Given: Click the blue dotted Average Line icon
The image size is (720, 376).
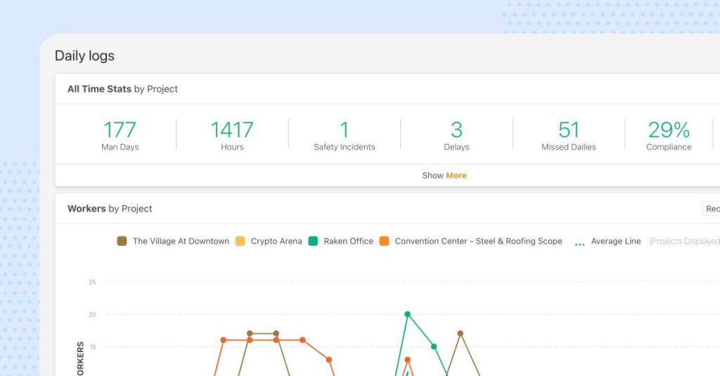Looking at the screenshot, I should click(579, 242).
